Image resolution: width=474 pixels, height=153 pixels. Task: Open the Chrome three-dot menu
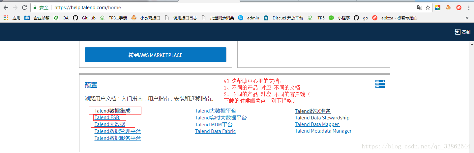pyautogui.click(x=469, y=8)
